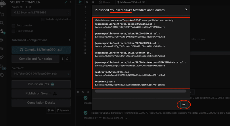Screen dimensions: 230x126
Task: Click the pending transactions count 0 in terminal
Action: pos(88,92)
